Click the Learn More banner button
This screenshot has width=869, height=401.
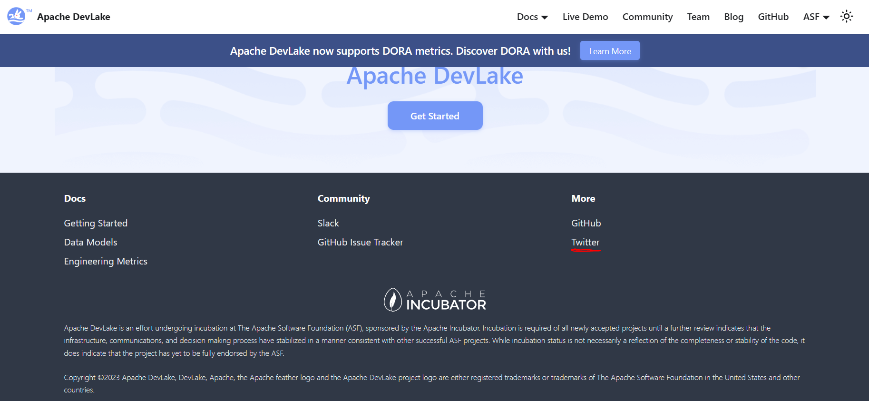point(610,51)
